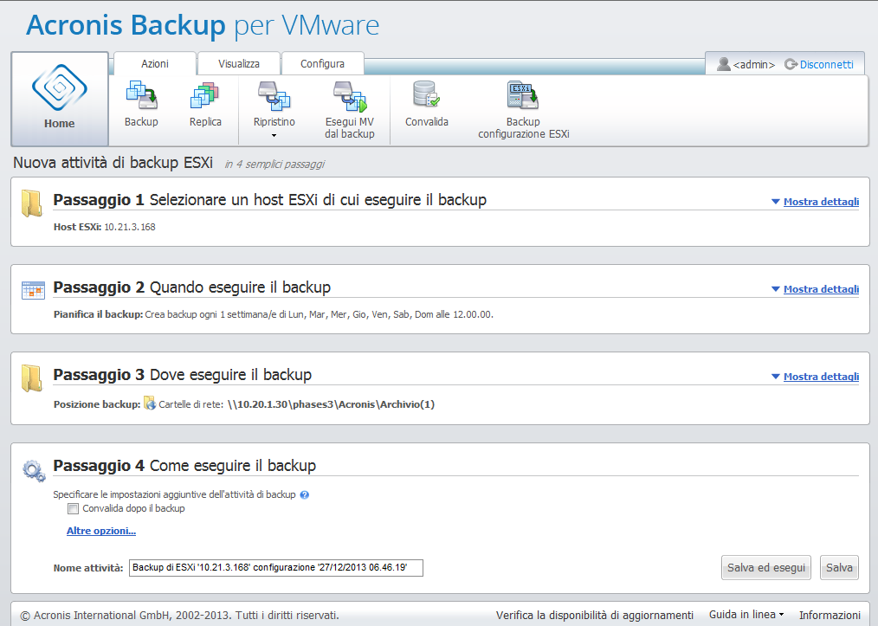Click the admin user avatar icon
Screen dimensions: 878x626
[724, 64]
